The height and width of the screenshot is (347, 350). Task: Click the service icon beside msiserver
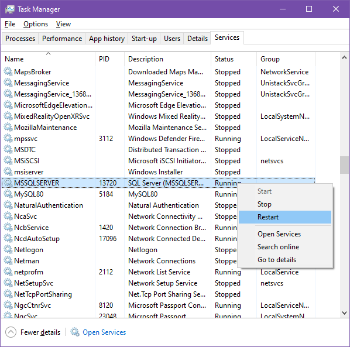coord(8,172)
